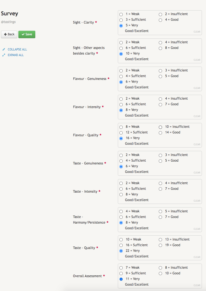The image size is (206, 291).
Task: Select '7 = Good' for Flavour - Intensity
Action: (161, 104)
